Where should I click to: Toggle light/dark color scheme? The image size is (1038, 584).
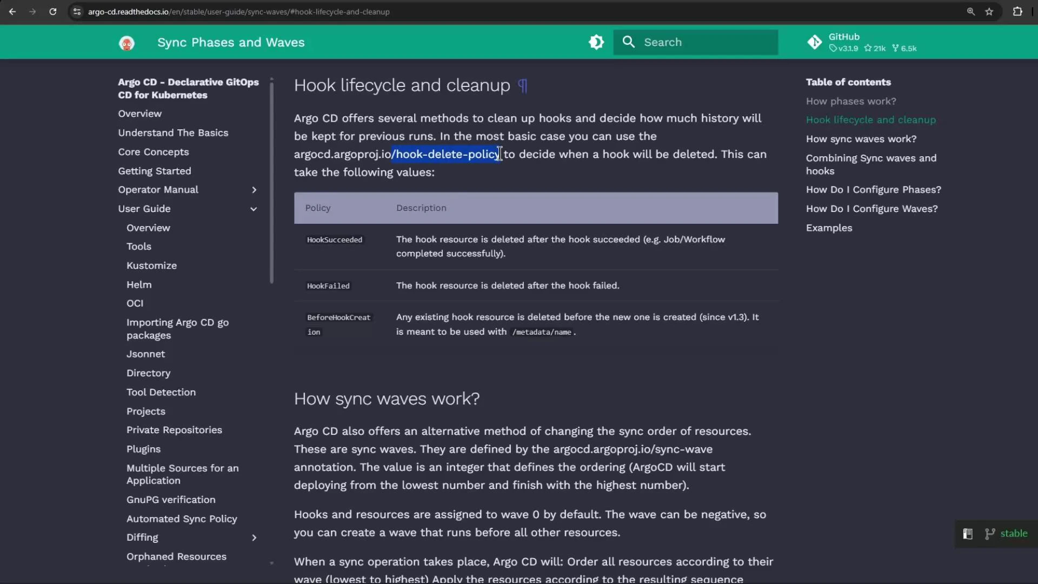(x=596, y=42)
